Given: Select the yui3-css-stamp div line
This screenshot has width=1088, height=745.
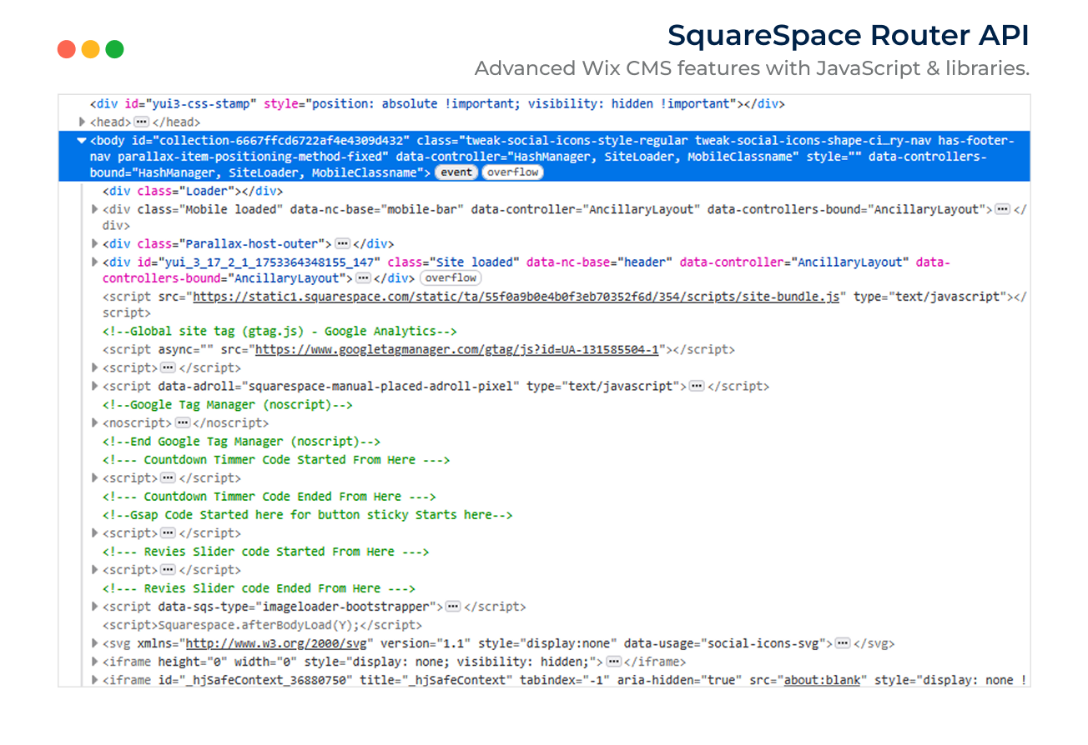Looking at the screenshot, I should coord(437,104).
